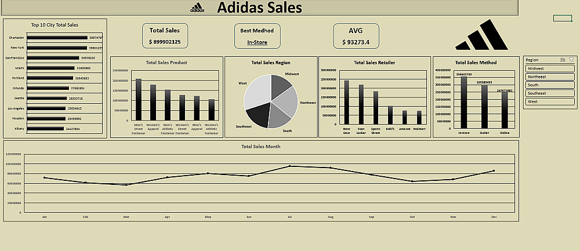Select the small Adidas logo beside the title
Viewport: 580px width, 251px height.
click(x=197, y=8)
